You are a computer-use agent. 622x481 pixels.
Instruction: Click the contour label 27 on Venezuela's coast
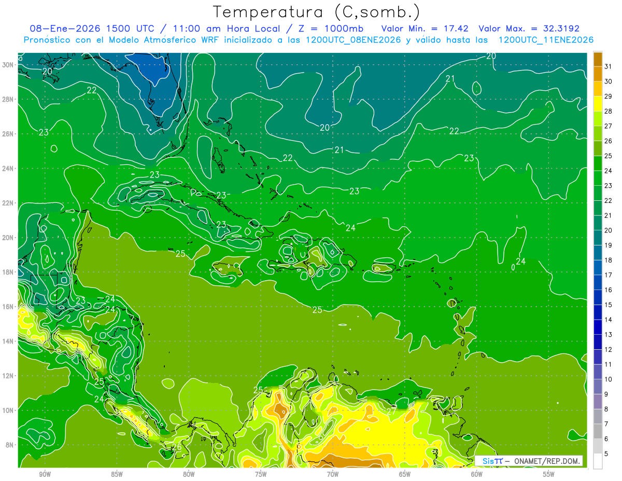[x=391, y=410]
